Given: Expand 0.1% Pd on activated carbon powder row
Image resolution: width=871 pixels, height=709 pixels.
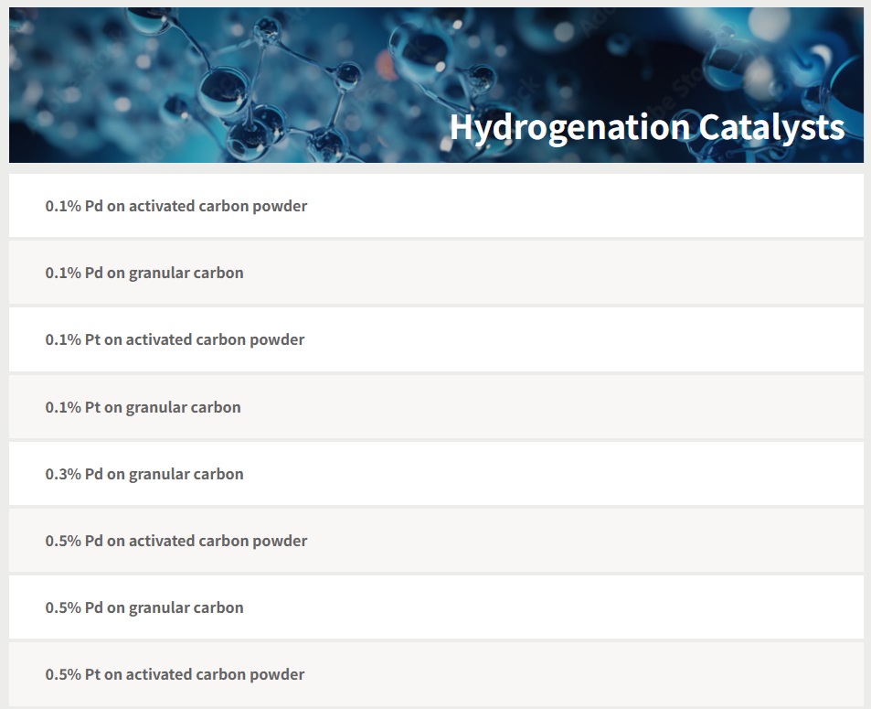Looking at the screenshot, I should tap(436, 206).
